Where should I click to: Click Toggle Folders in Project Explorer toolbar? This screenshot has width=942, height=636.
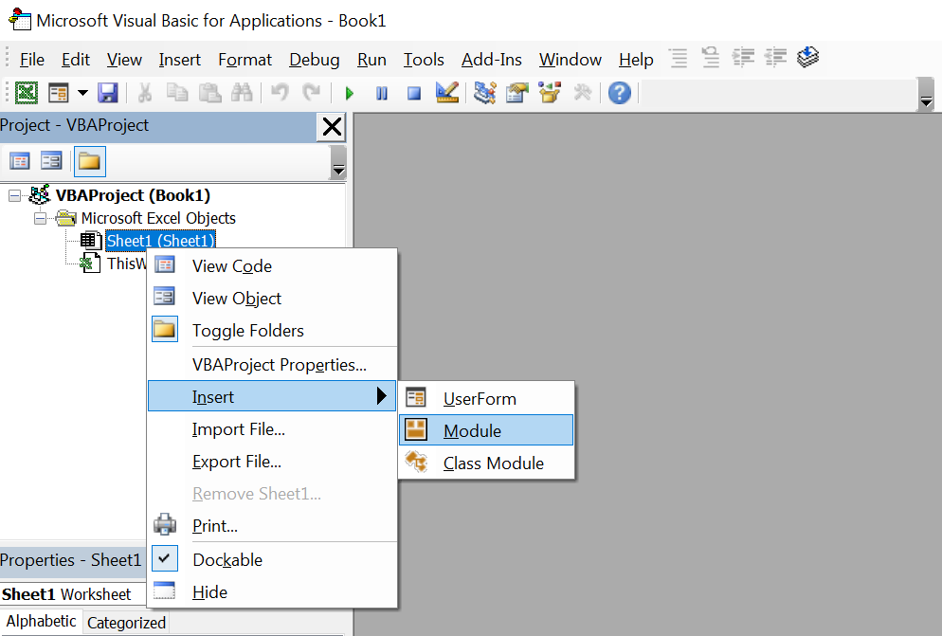(89, 160)
